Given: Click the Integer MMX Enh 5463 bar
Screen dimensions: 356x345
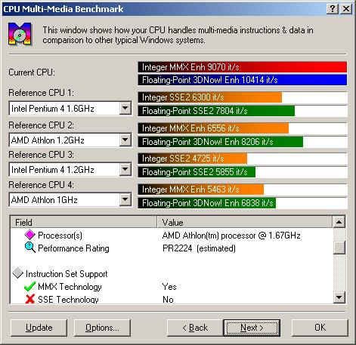Looking at the screenshot, I should (201, 189).
